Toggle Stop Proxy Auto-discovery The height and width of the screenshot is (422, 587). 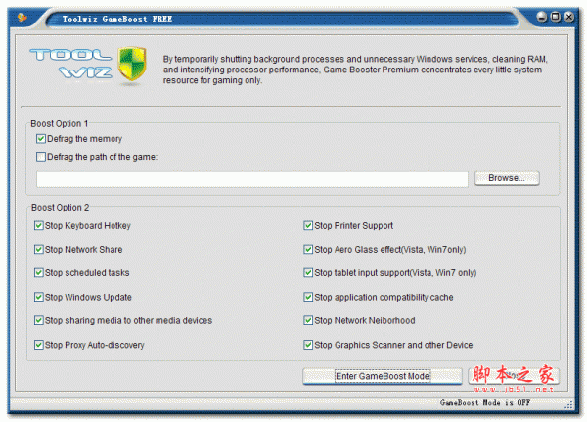pos(38,345)
